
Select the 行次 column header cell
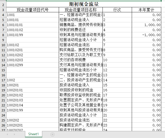117,10
